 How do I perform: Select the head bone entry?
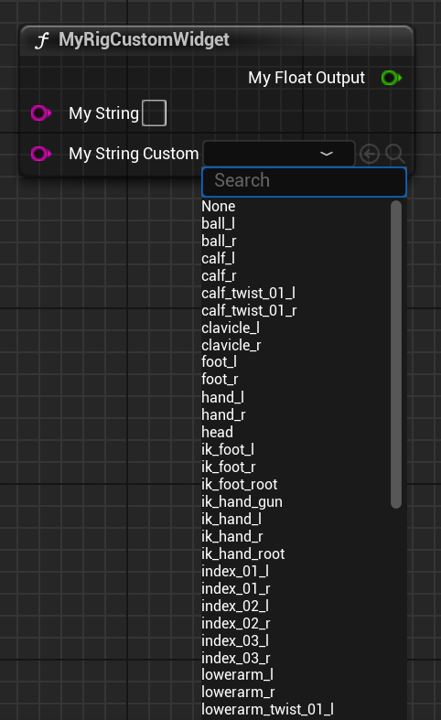click(x=217, y=432)
